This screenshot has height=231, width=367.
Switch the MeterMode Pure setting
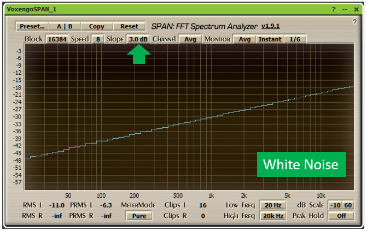tap(139, 216)
